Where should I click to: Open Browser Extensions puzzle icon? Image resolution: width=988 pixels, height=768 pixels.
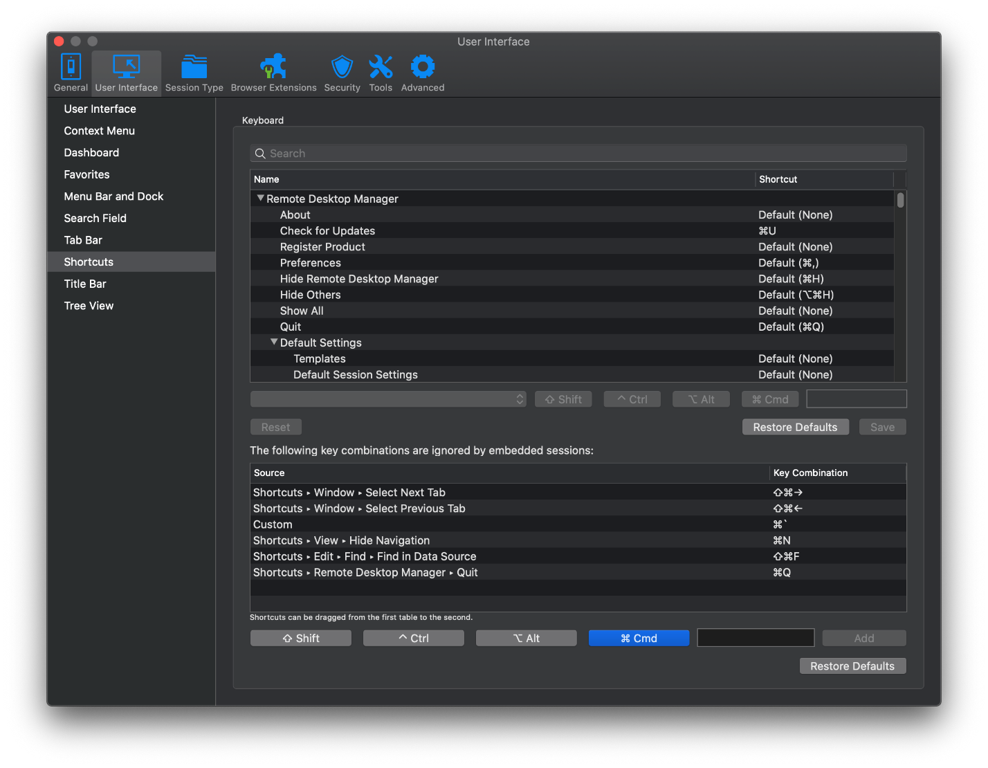[273, 68]
